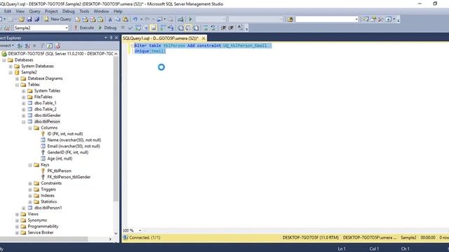Open Edit menu

[x=8, y=11]
